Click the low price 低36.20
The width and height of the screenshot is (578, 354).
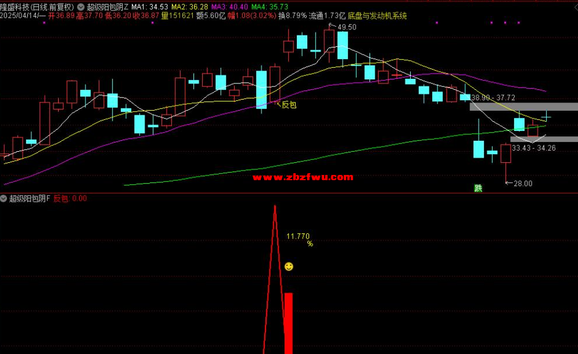(118, 16)
